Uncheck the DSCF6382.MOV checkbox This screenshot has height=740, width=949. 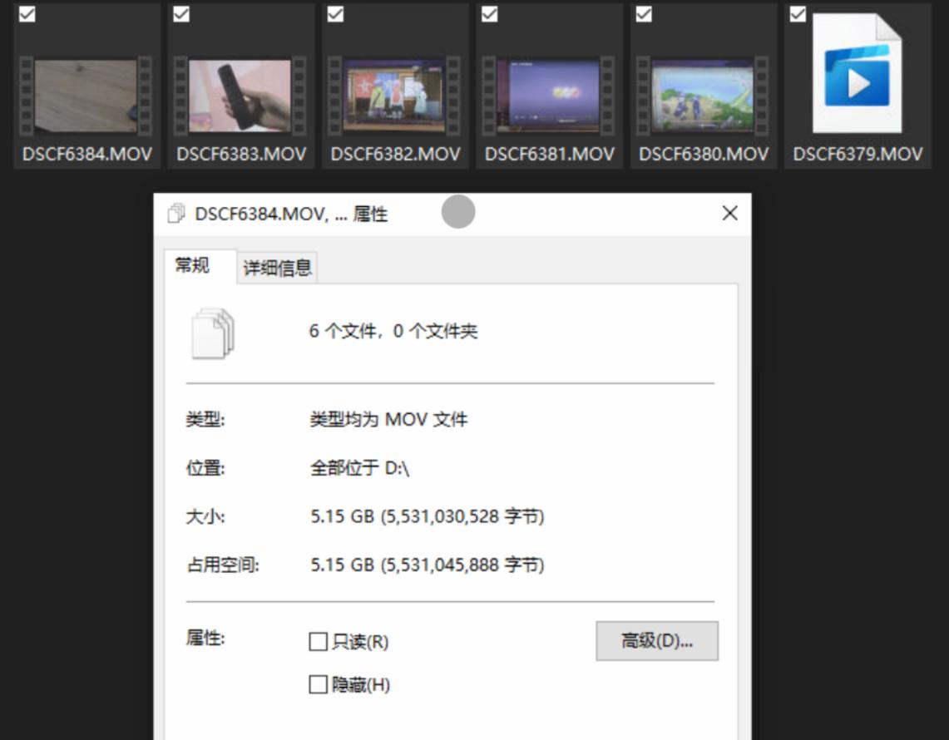coord(336,13)
